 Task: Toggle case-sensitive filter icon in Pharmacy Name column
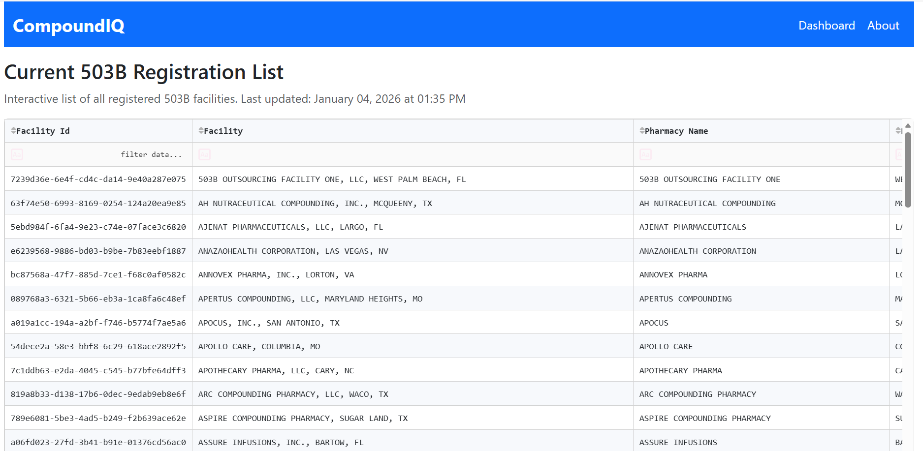click(x=645, y=154)
